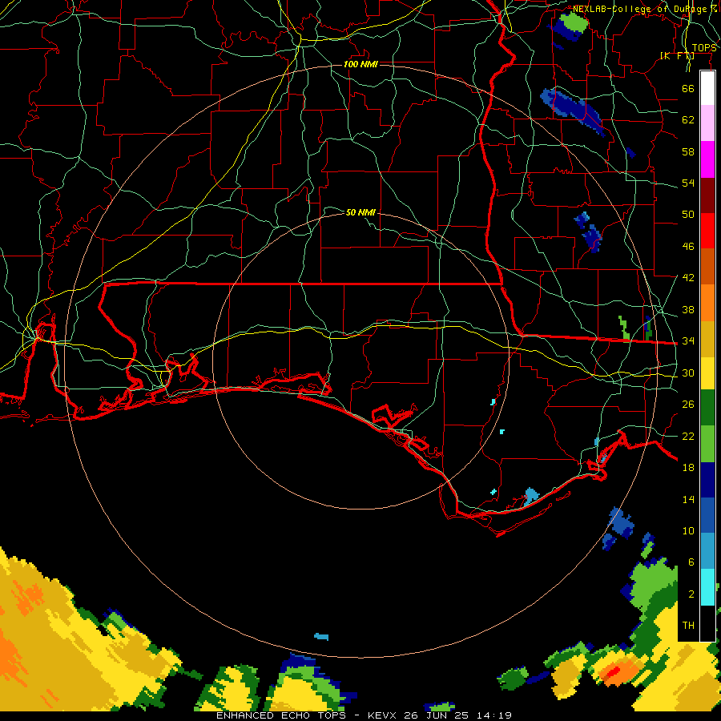Click the light pink legend swatch
This screenshot has height=721, width=721.
click(x=707, y=123)
